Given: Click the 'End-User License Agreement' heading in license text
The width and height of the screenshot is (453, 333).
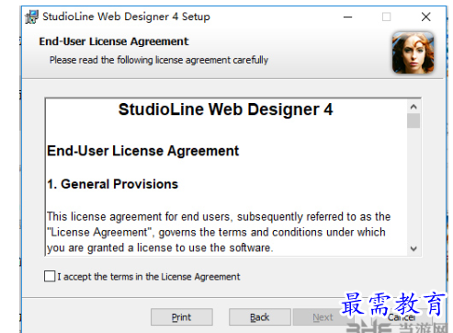Looking at the screenshot, I should (142, 151).
